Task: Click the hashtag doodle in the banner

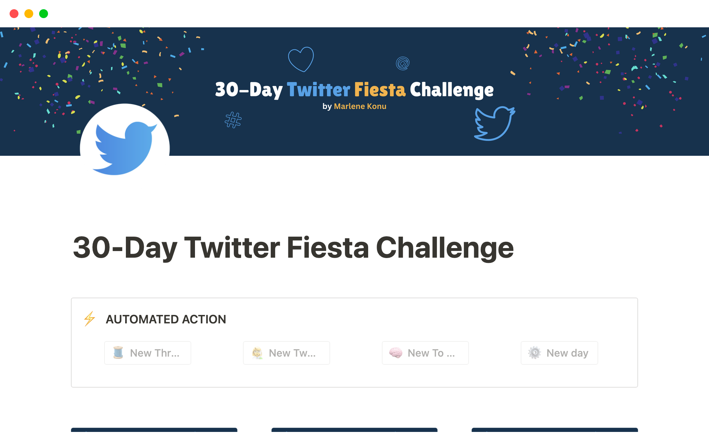Action: 233,120
